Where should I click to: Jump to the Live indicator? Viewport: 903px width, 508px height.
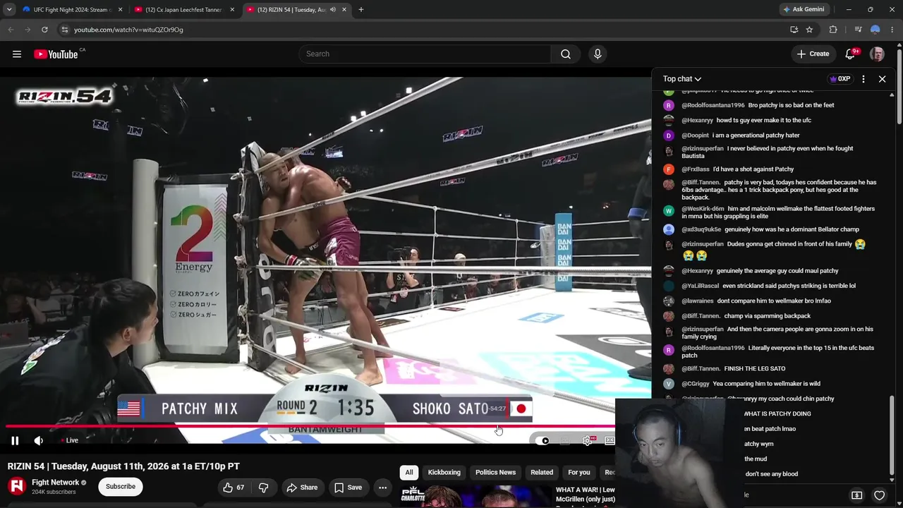coord(70,441)
